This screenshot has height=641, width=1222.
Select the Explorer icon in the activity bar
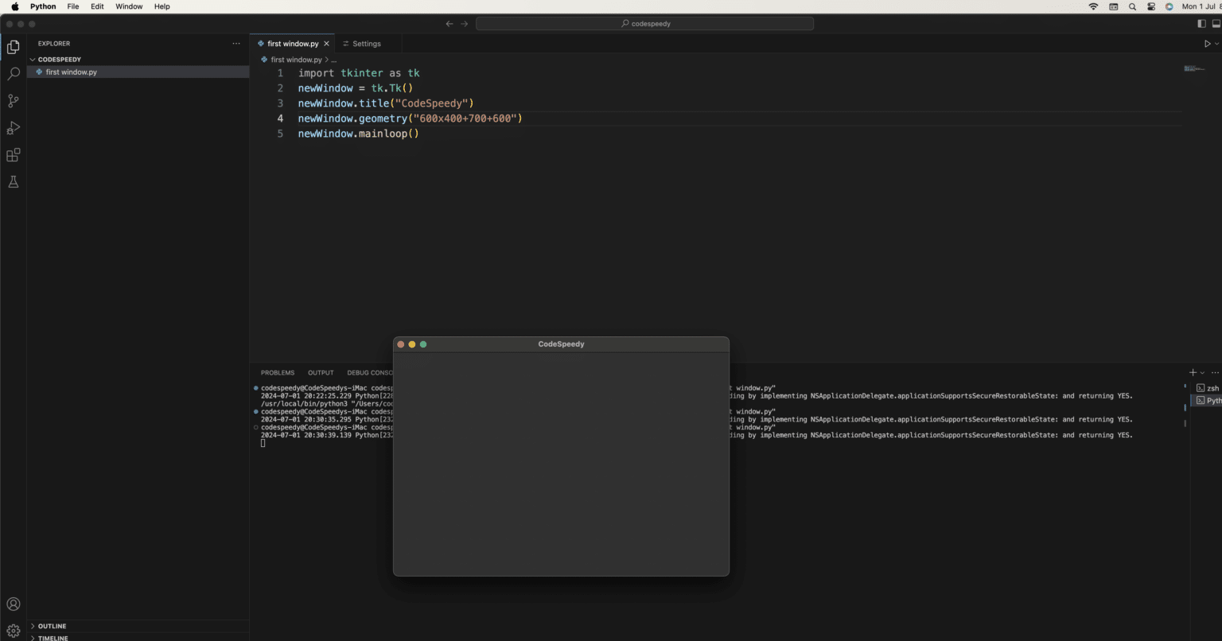point(13,47)
